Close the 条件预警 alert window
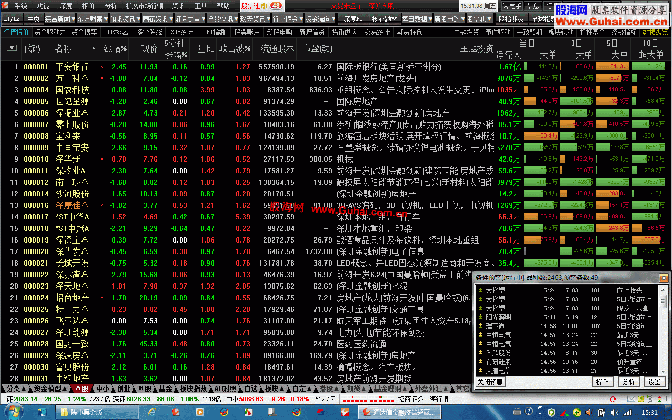The width and height of the screenshot is (672, 420). [x=664, y=278]
